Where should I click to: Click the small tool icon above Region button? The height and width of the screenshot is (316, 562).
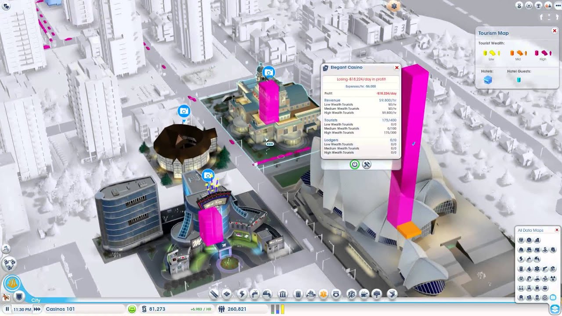tap(6, 248)
